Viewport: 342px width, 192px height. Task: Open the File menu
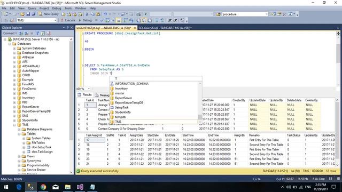coord(4,8)
